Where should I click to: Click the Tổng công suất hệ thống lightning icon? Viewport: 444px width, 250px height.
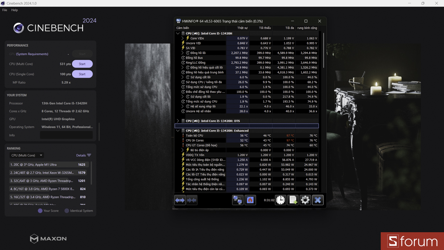pyautogui.click(x=183, y=179)
